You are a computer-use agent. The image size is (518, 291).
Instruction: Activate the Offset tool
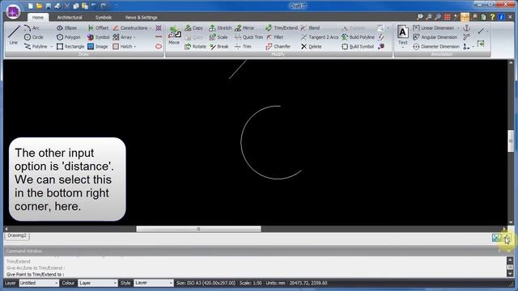tap(98, 28)
